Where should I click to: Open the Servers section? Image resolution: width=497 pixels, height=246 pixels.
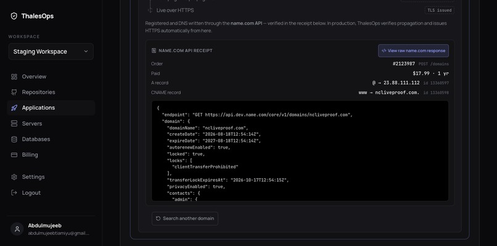coord(51,124)
